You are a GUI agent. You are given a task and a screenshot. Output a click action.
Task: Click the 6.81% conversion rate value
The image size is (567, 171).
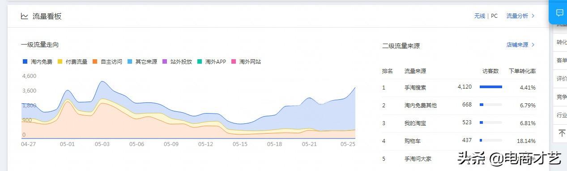point(528,123)
